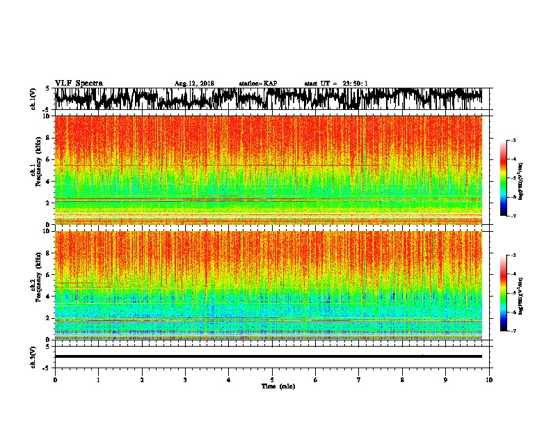The image size is (551, 426).
Task: Click the "-3" tick on ch.2 colorbar
Action: coord(513,255)
